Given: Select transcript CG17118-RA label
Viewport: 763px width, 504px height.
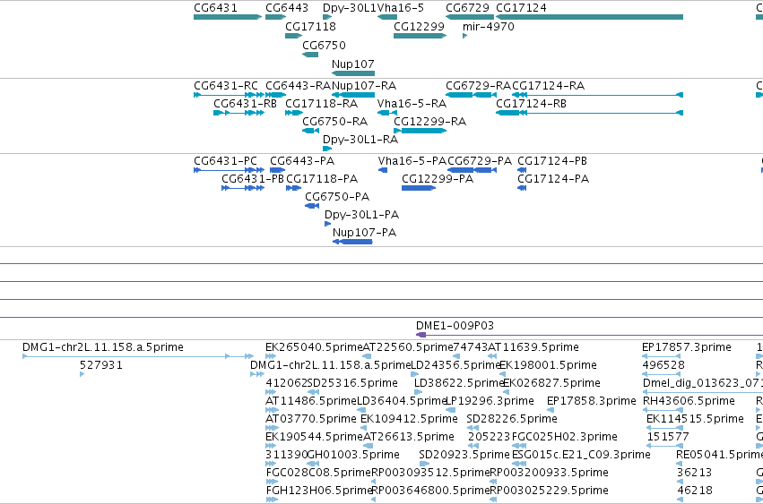Looking at the screenshot, I should click(322, 104).
